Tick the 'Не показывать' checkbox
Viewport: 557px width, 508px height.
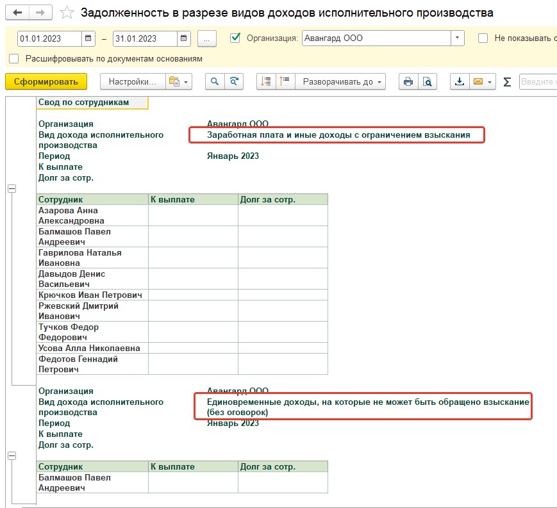483,38
